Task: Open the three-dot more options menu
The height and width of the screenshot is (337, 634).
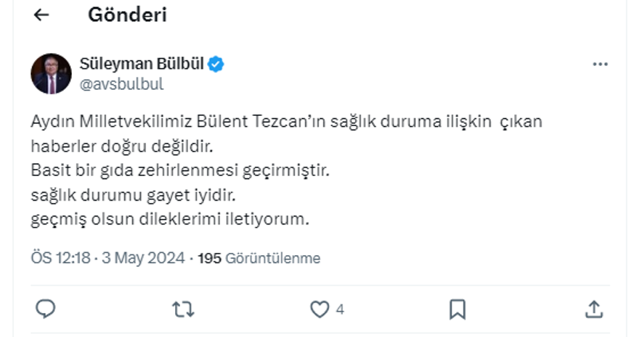Action: [x=599, y=65]
